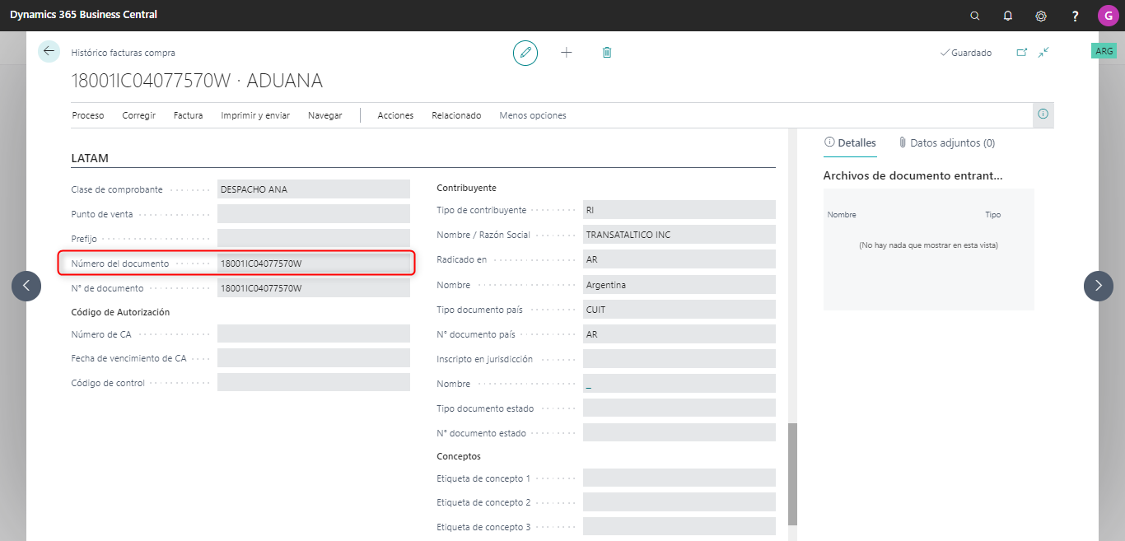This screenshot has width=1125, height=541.
Task: Click the Radicado en field
Action: pyautogui.click(x=679, y=259)
